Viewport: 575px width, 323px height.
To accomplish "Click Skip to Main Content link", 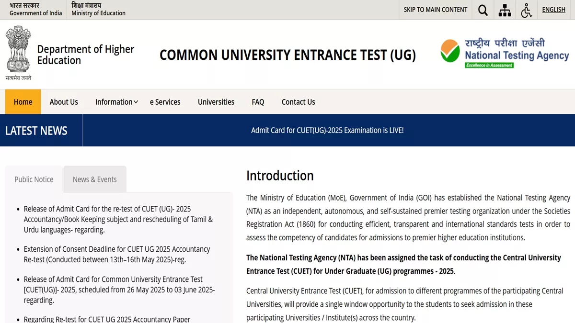I will 435,10.
